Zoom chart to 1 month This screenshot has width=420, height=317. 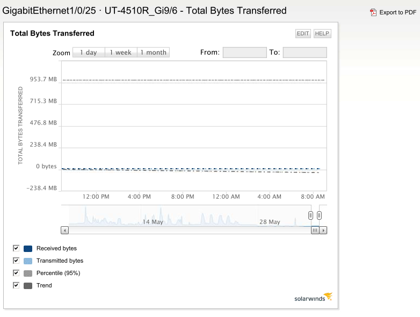[x=153, y=52]
